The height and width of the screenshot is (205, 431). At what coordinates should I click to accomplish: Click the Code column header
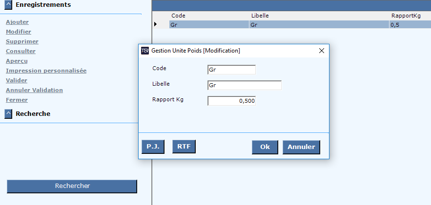click(x=178, y=16)
